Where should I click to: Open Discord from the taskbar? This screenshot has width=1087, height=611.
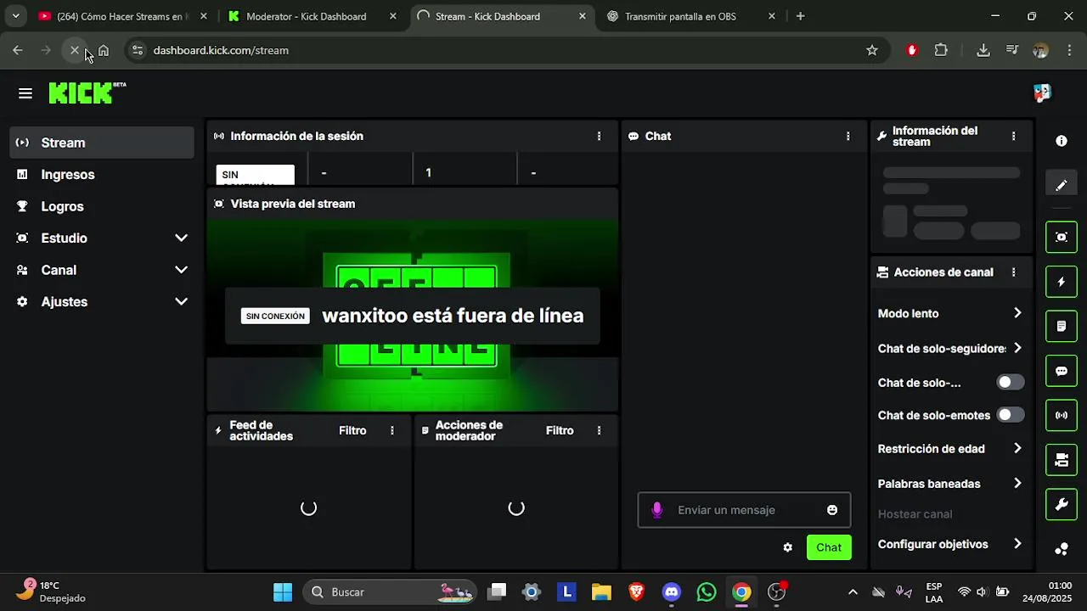pyautogui.click(x=672, y=591)
